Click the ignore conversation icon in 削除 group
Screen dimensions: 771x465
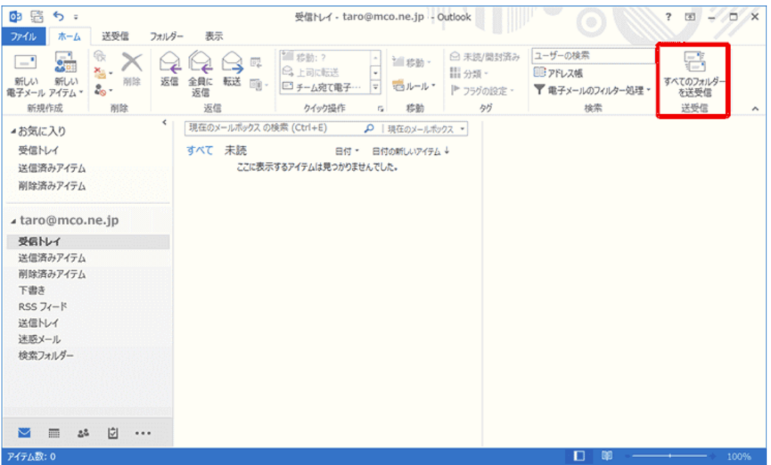point(100,56)
